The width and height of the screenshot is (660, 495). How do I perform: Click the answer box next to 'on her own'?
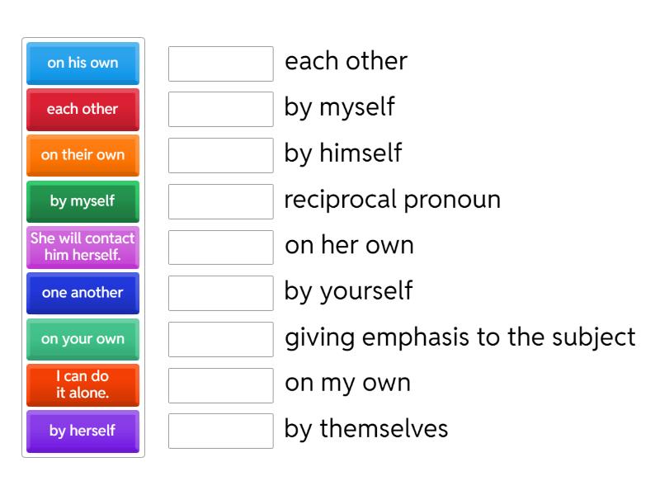(x=219, y=246)
